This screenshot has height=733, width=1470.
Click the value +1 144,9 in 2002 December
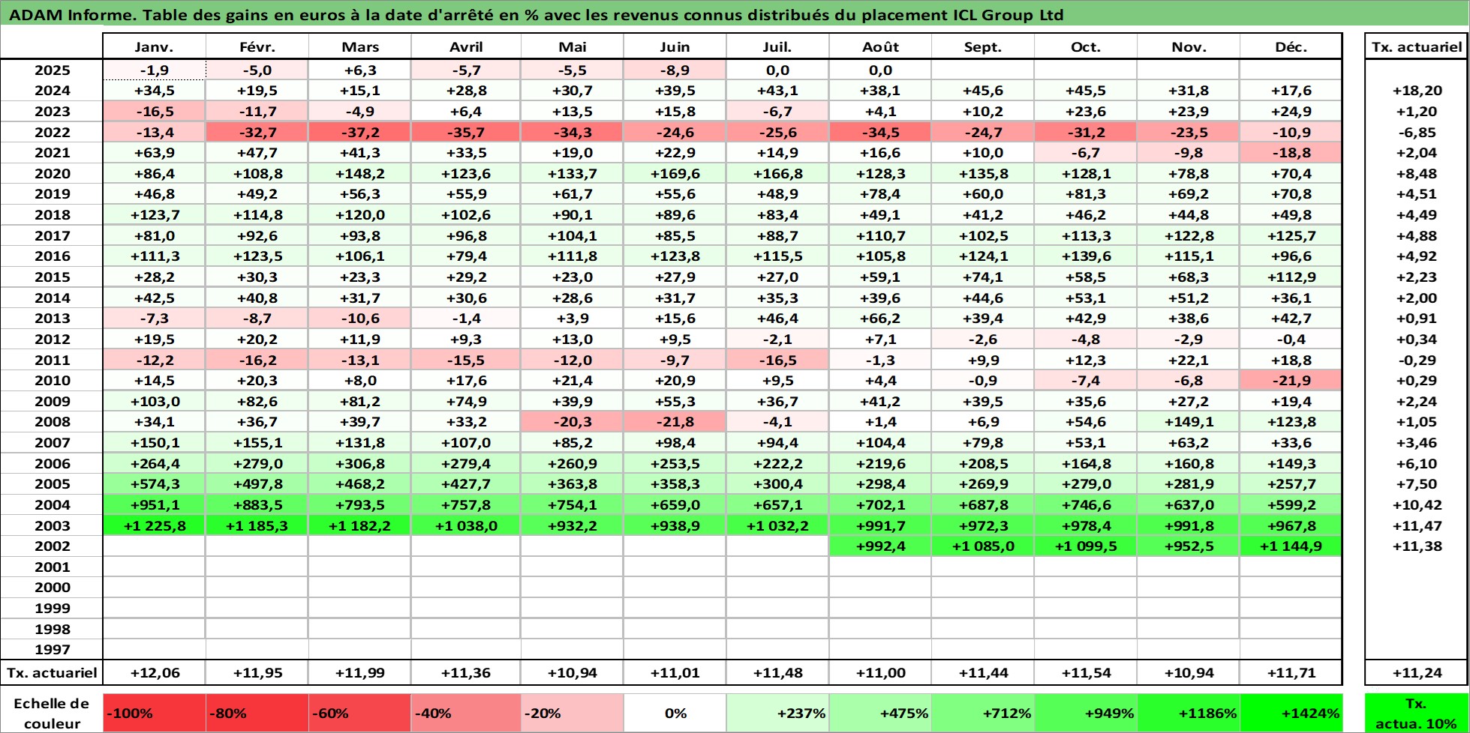(x=1291, y=546)
